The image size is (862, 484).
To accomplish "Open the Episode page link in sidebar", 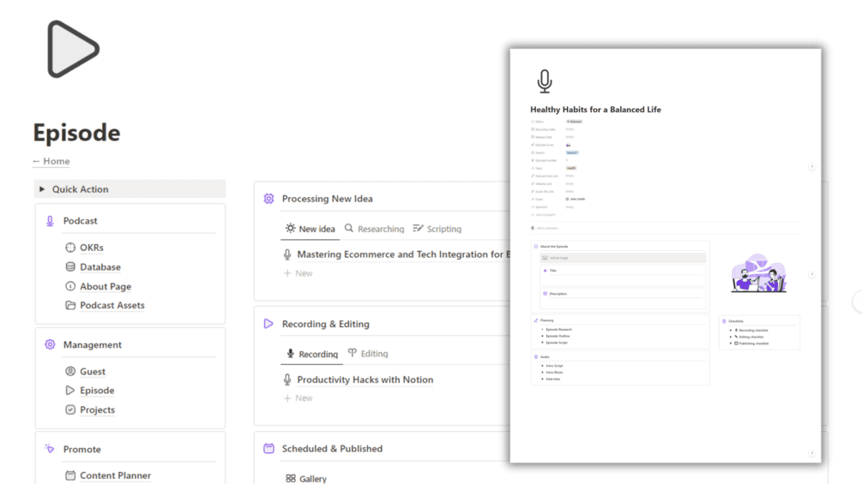I will coord(97,390).
